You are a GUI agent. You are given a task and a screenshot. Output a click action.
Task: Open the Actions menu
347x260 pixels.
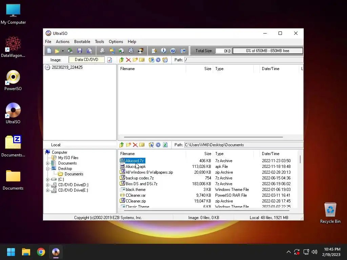[x=63, y=42]
